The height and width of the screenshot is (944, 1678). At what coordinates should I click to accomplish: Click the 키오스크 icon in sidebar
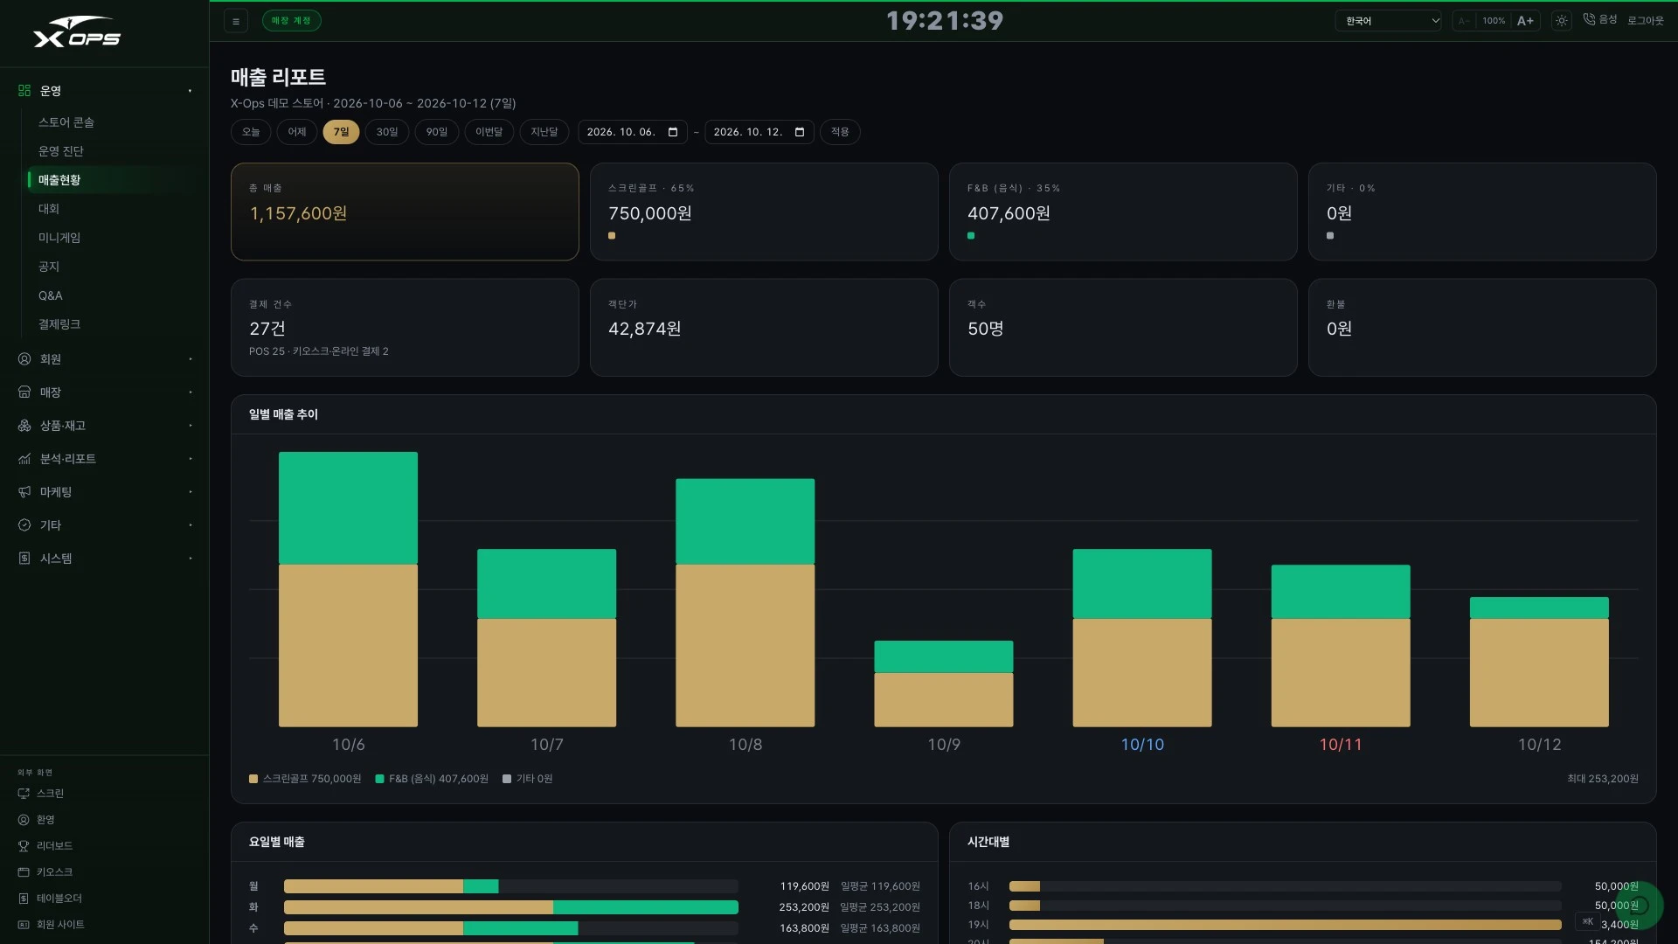click(24, 872)
